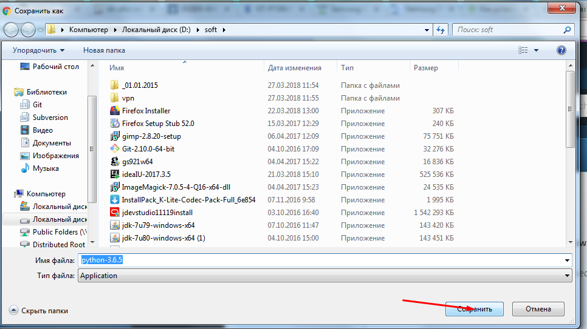Click the vpn folder icon
This screenshot has height=329, width=587.
pos(115,98)
